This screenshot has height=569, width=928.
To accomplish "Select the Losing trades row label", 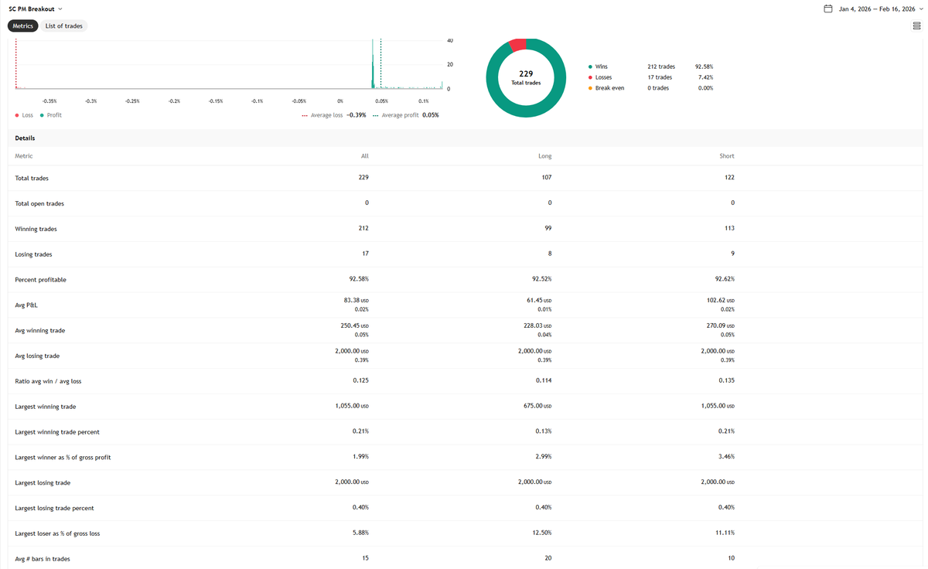I will [x=33, y=254].
